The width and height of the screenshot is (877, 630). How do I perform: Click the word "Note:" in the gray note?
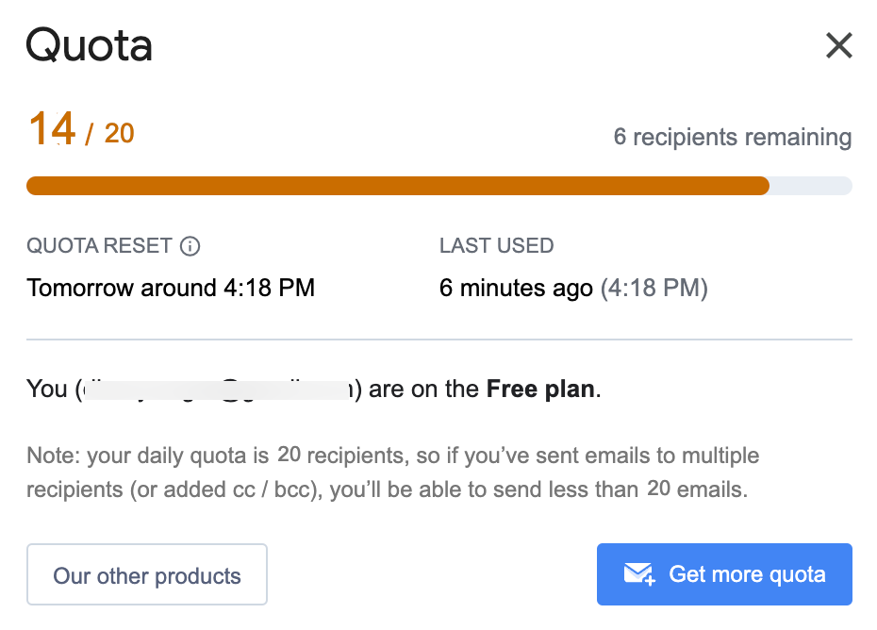(x=54, y=456)
